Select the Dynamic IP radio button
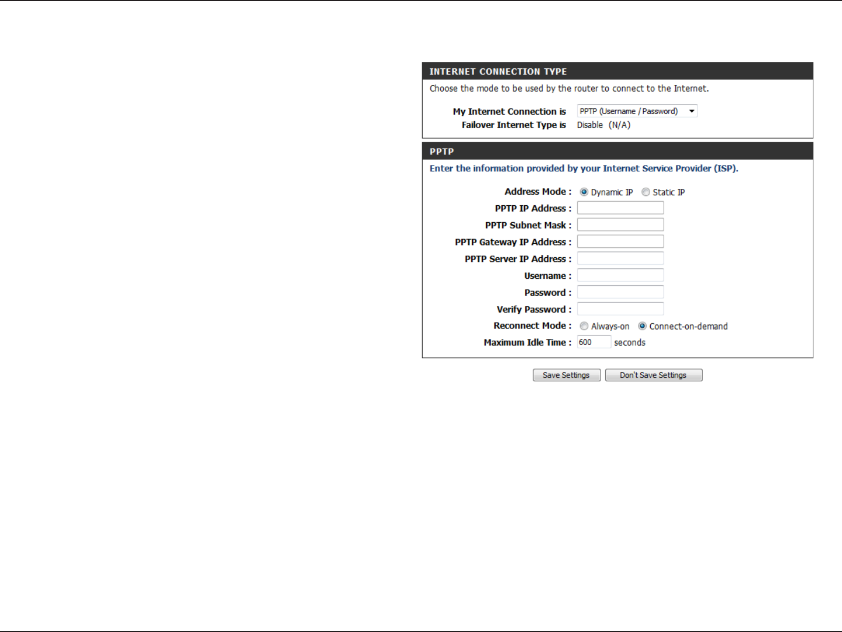 584,192
